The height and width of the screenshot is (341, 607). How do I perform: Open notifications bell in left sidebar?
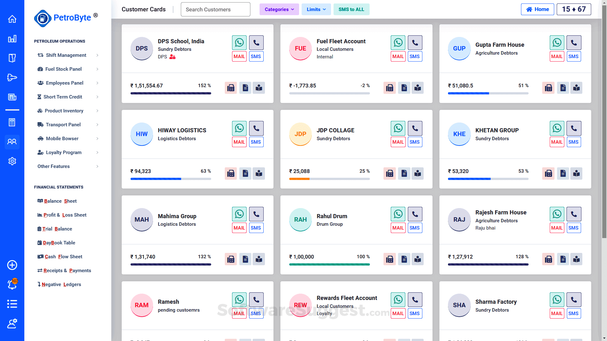click(12, 284)
